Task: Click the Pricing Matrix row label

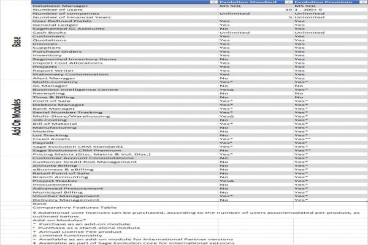Action: pyautogui.click(x=91, y=154)
